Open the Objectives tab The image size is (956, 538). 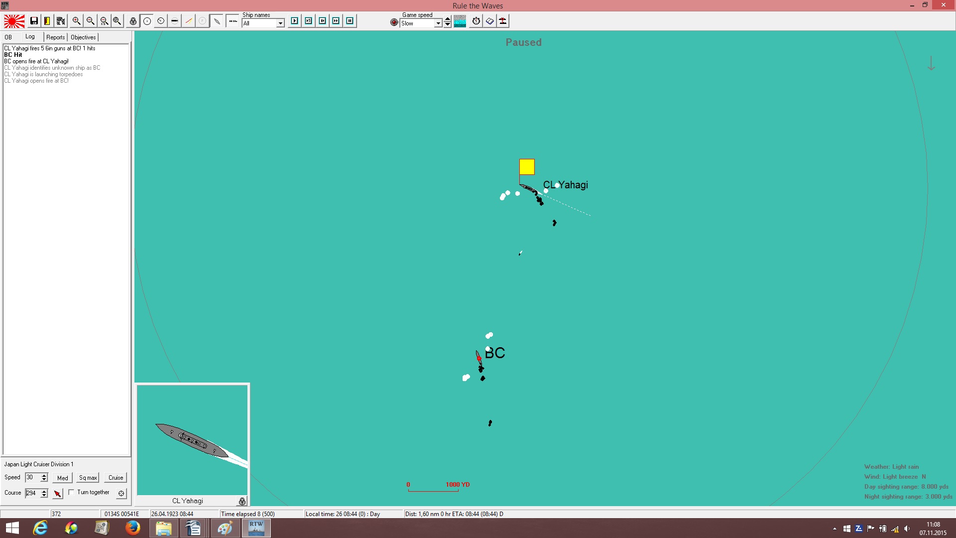point(83,37)
